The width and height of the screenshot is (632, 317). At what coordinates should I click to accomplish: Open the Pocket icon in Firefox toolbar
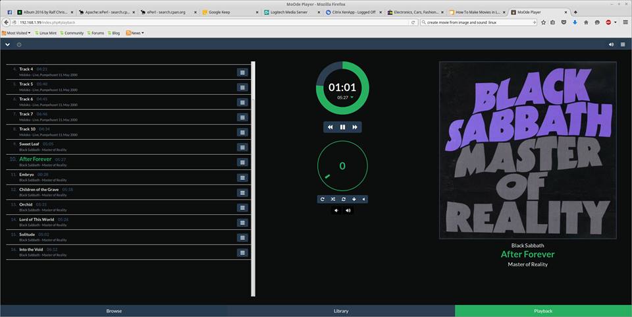pyautogui.click(x=564, y=22)
